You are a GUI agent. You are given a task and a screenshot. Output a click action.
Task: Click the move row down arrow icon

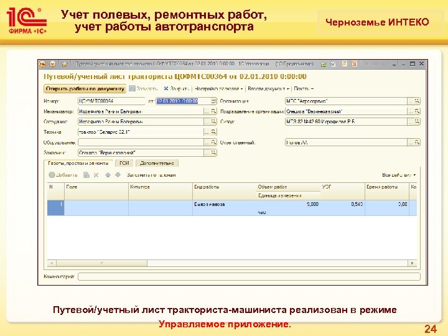[x=118, y=175]
